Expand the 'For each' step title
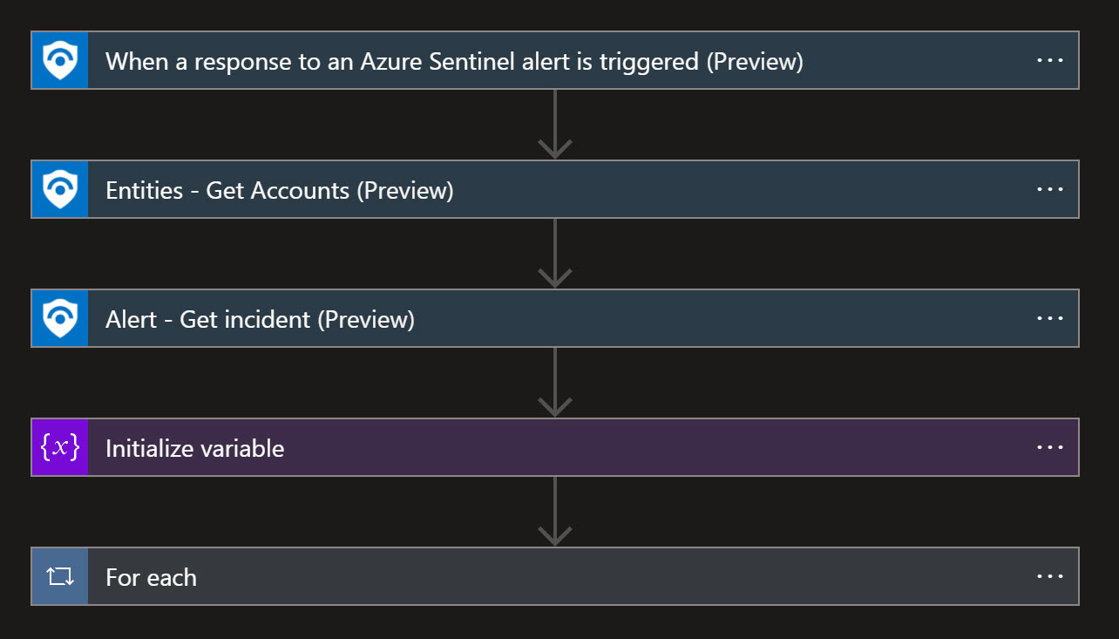 (151, 577)
